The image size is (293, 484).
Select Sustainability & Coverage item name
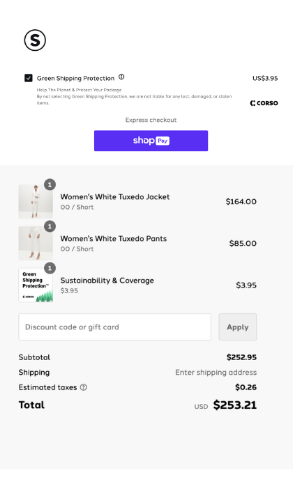pyautogui.click(x=107, y=280)
